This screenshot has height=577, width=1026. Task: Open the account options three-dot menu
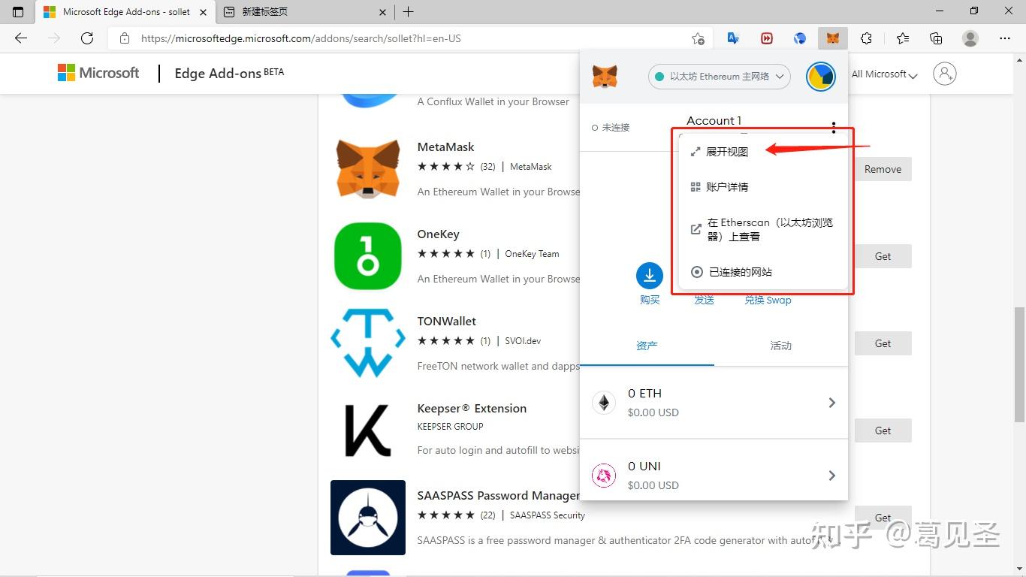(x=834, y=128)
